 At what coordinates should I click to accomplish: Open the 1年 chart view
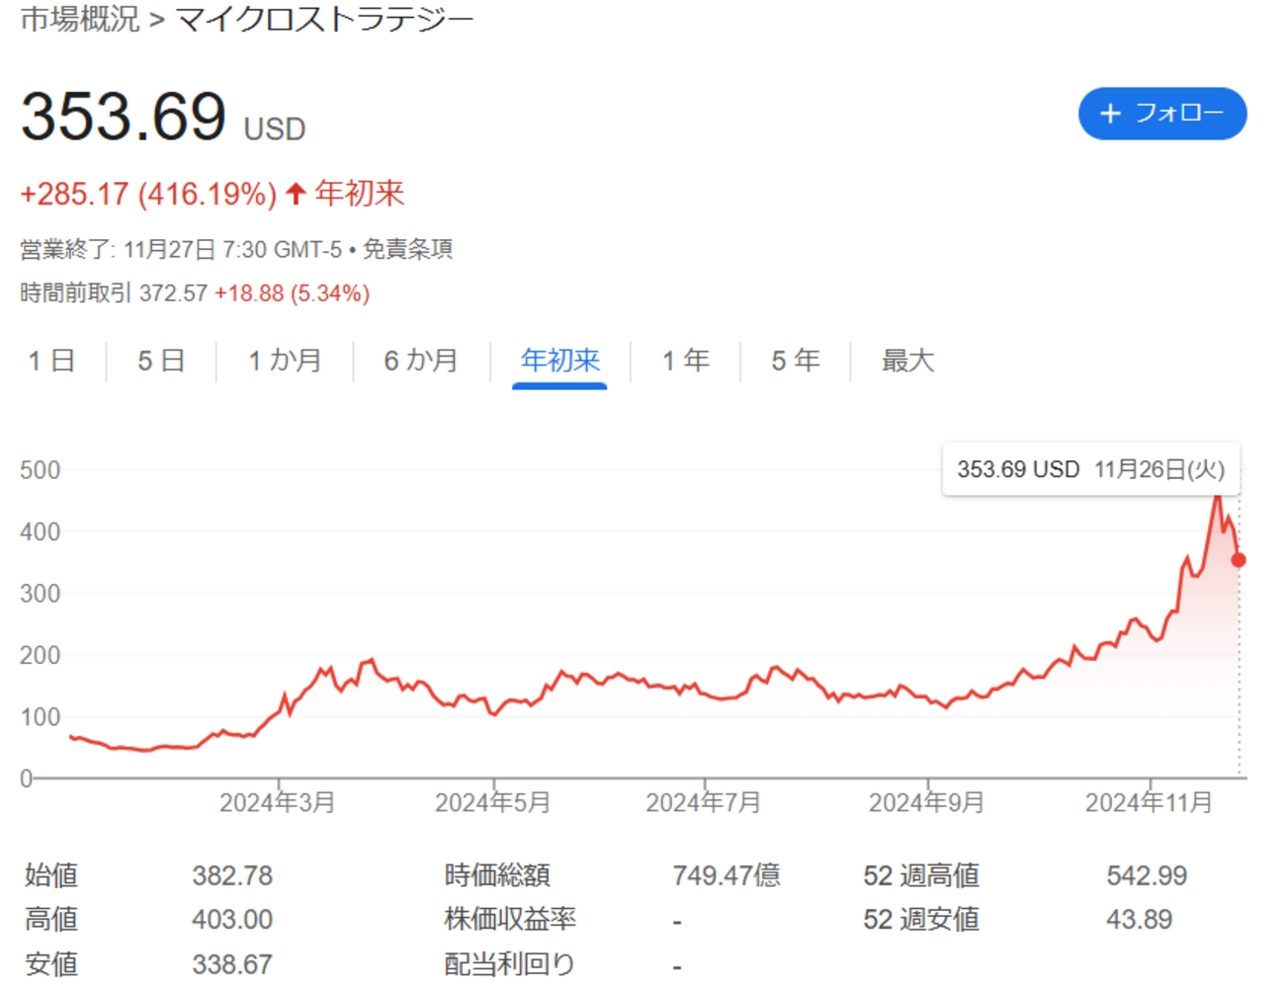pos(685,362)
